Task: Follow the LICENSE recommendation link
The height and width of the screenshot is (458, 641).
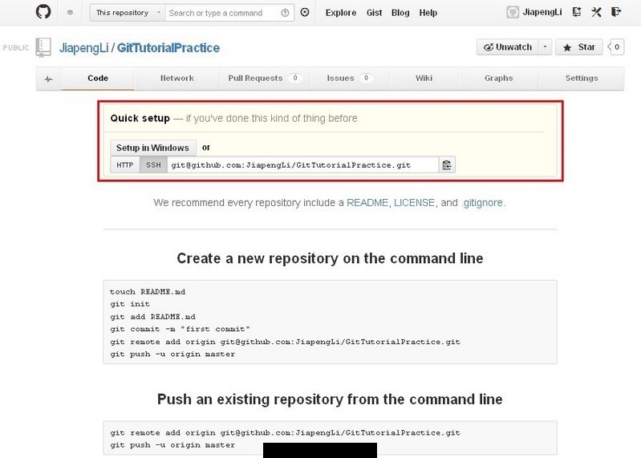Action: 414,203
